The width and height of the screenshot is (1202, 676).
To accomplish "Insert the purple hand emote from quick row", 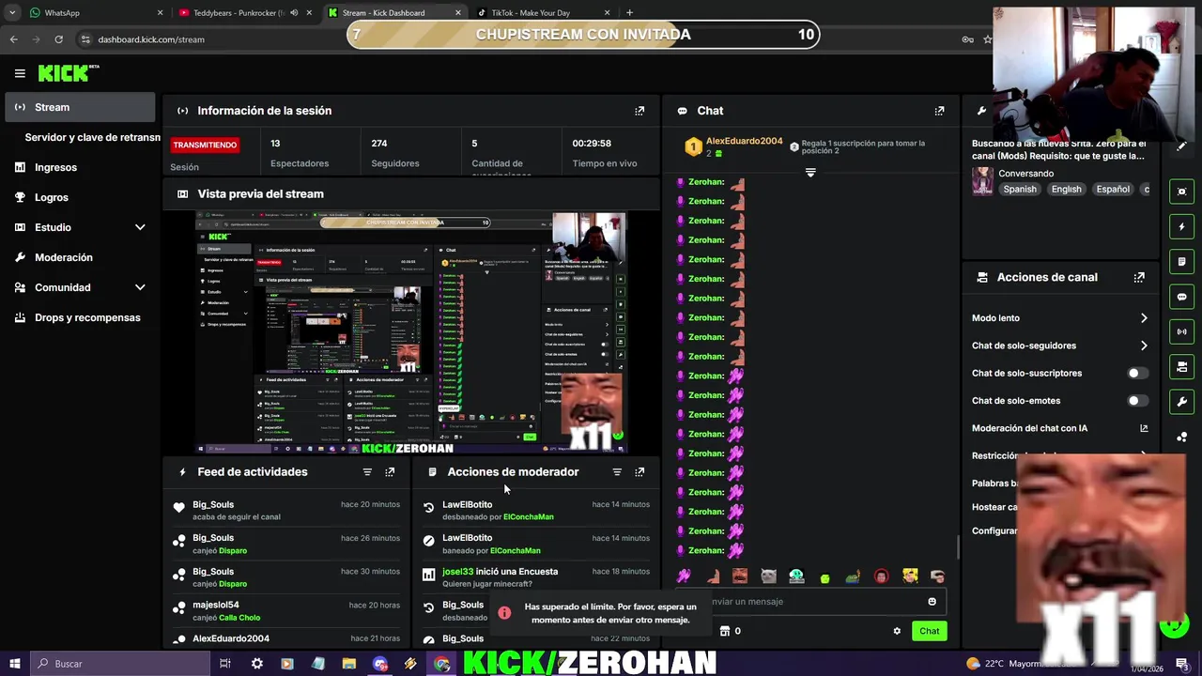I will click(x=684, y=576).
